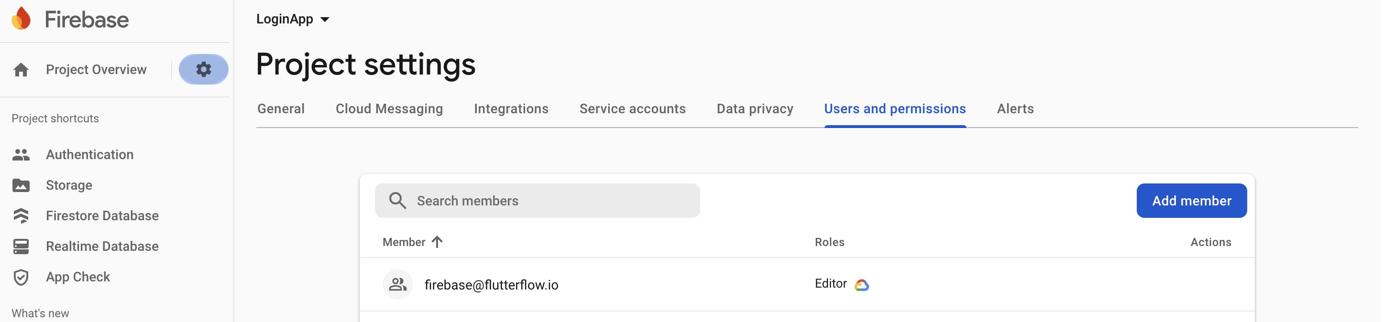1384x322 pixels.
Task: Click the Authentication people icon
Action: pyautogui.click(x=21, y=155)
